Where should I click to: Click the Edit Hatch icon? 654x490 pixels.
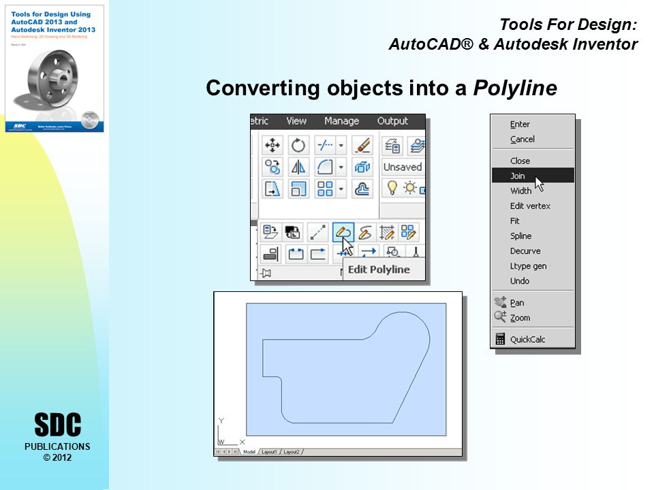[x=387, y=232]
